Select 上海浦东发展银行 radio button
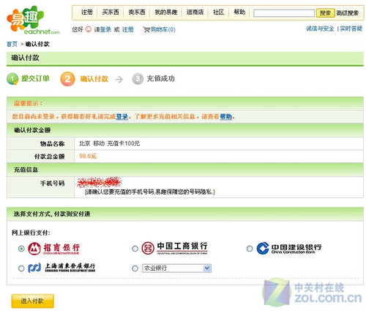 pyautogui.click(x=21, y=268)
